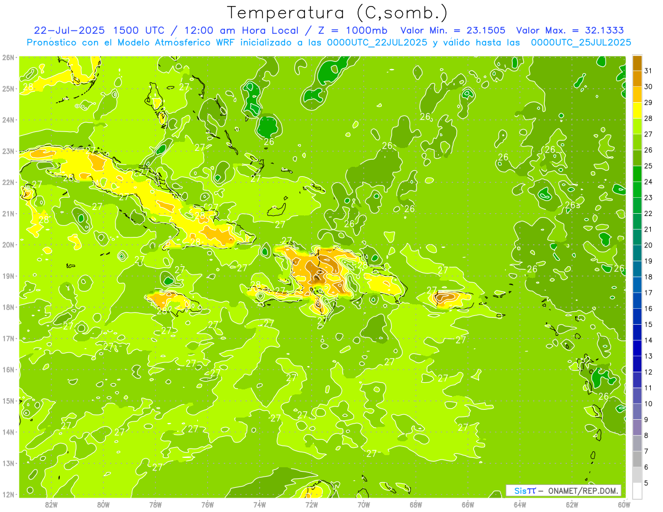Click the '76W' longitude axis label
663x512 pixels.
pos(208,504)
